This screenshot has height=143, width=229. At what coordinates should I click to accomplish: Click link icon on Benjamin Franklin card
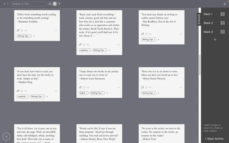[26, 31]
